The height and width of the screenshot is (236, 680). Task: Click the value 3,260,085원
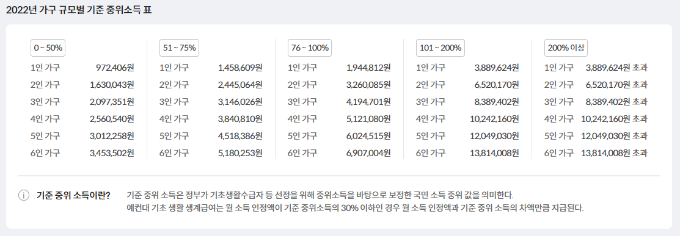tap(368, 84)
